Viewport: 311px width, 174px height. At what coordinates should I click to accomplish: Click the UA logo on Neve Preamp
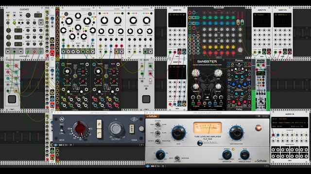[x=134, y=119]
